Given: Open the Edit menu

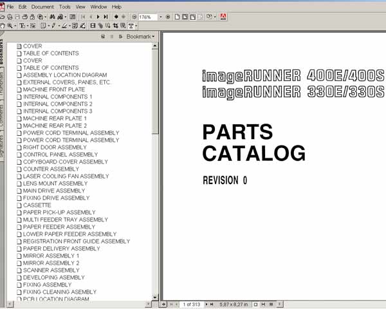Looking at the screenshot, I should coord(23,7).
